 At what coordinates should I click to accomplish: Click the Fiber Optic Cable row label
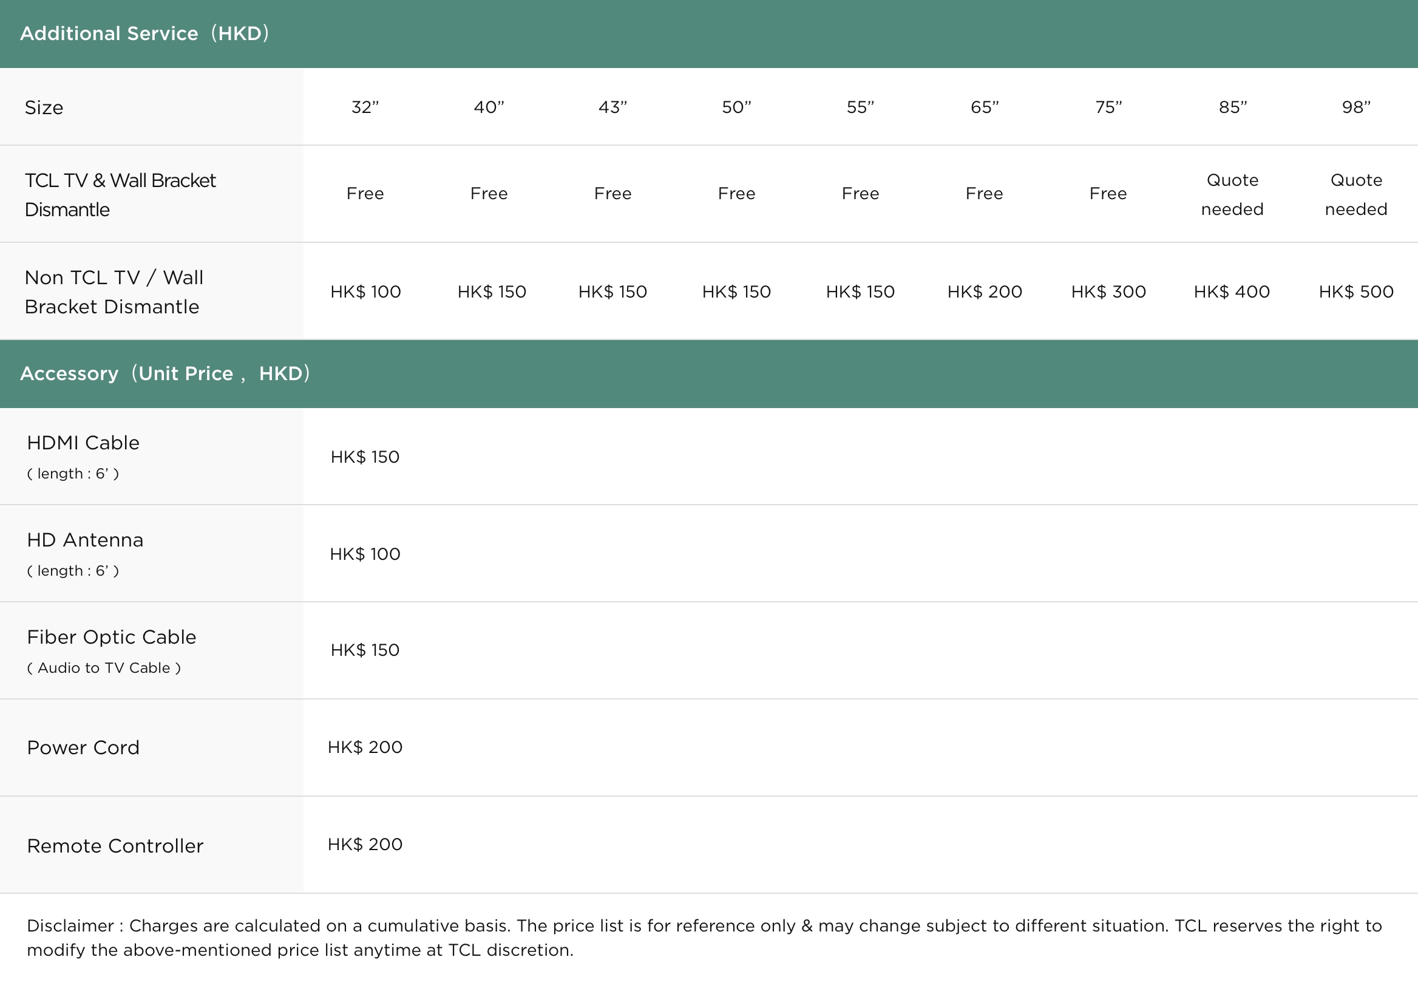click(x=111, y=637)
